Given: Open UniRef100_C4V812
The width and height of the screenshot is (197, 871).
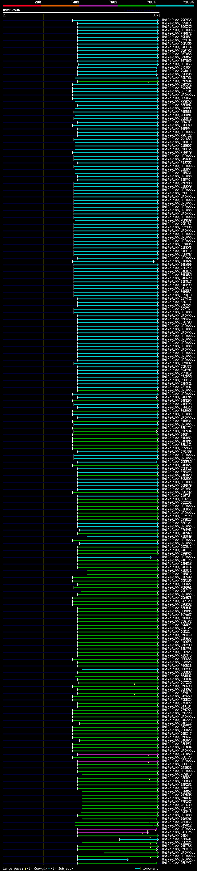Looking at the screenshot, I should (x=177, y=825).
